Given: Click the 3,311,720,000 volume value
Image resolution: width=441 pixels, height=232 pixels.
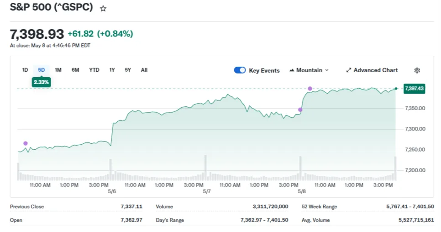Looking at the screenshot, I should tap(270, 206).
